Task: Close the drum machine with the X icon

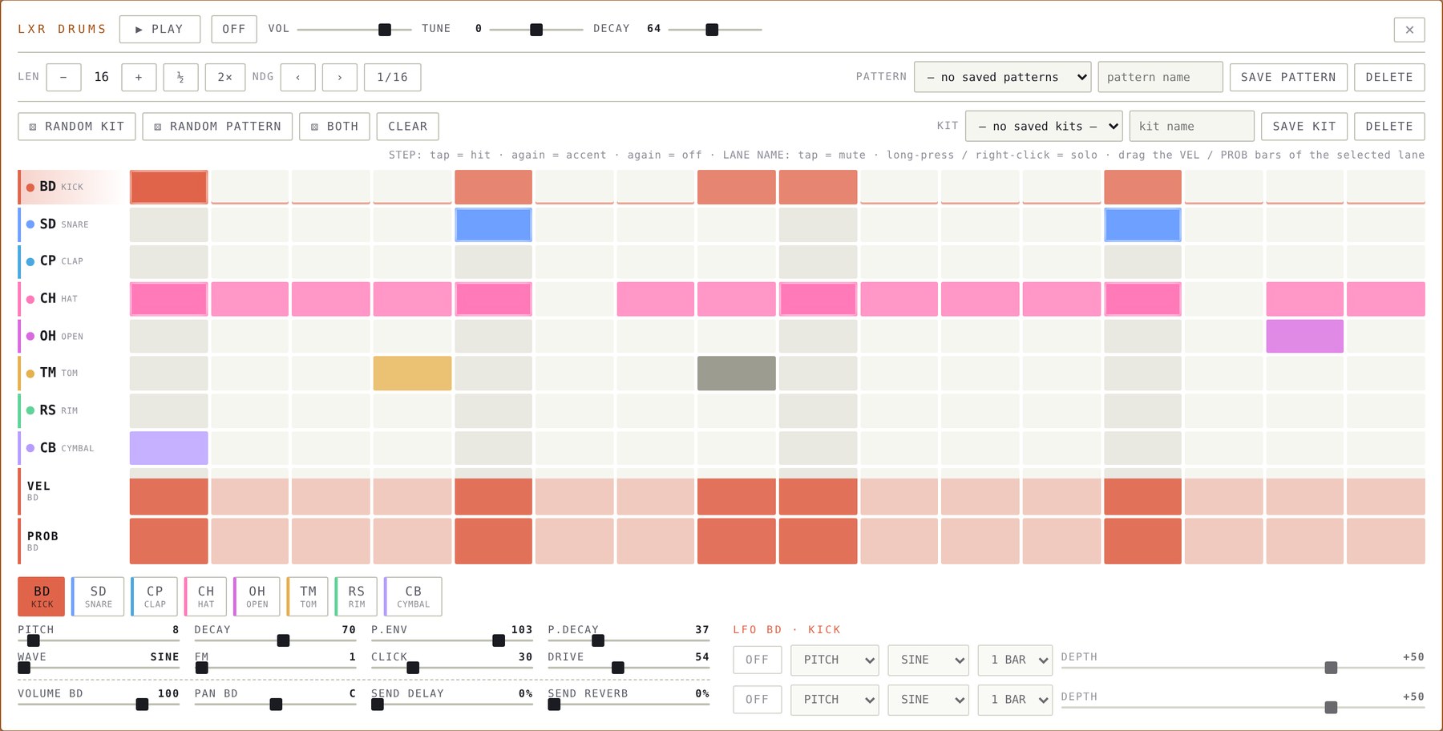Action: (x=1409, y=30)
